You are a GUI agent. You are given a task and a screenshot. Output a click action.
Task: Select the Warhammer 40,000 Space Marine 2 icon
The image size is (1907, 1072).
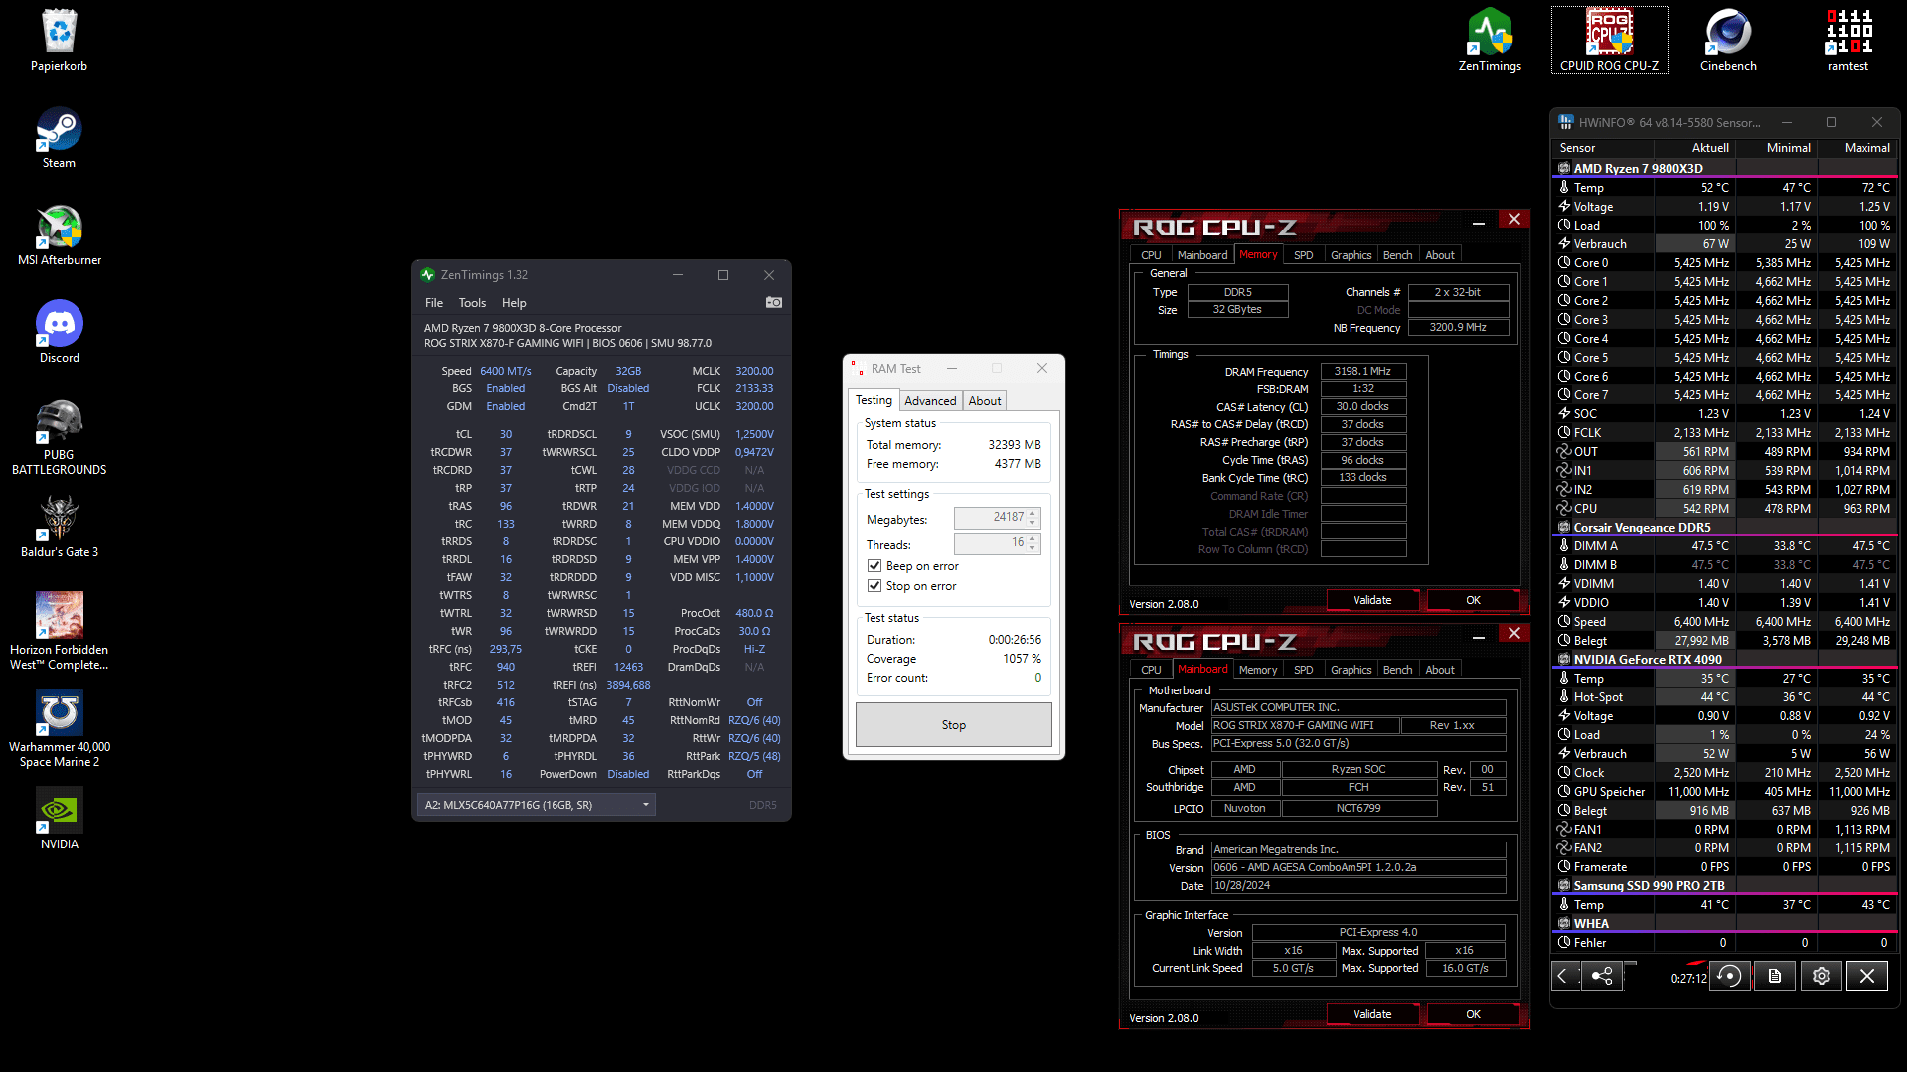pyautogui.click(x=60, y=728)
